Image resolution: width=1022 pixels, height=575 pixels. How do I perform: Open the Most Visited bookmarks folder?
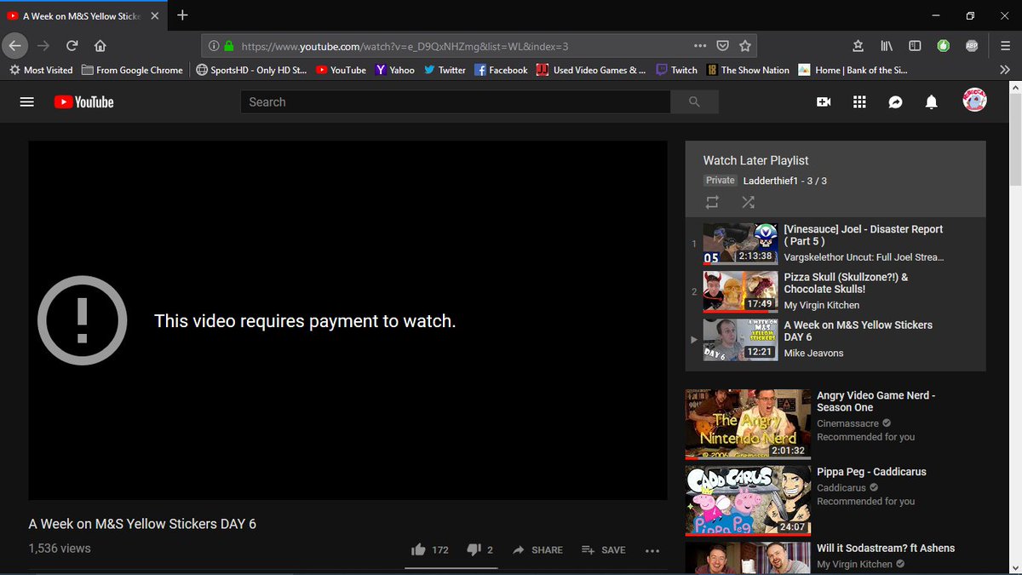(x=41, y=70)
